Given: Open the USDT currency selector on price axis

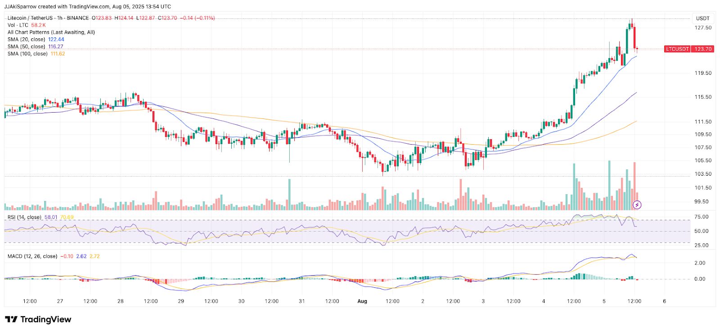Looking at the screenshot, I should click(x=702, y=18).
